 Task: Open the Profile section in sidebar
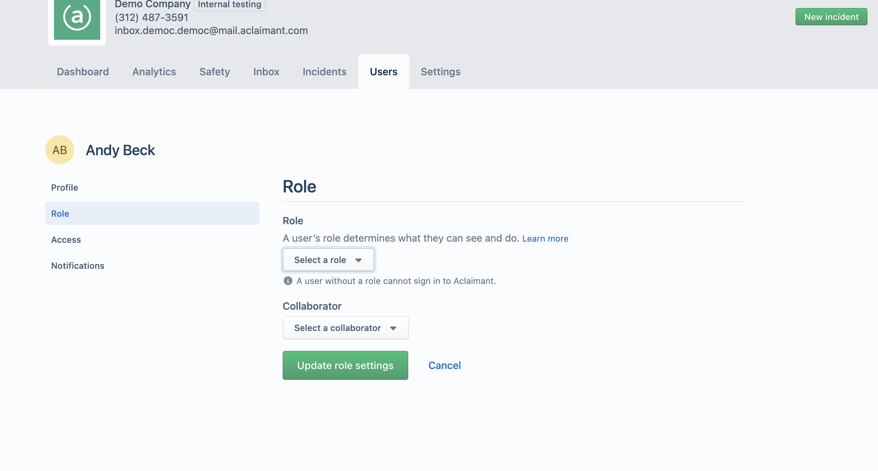pos(152,187)
